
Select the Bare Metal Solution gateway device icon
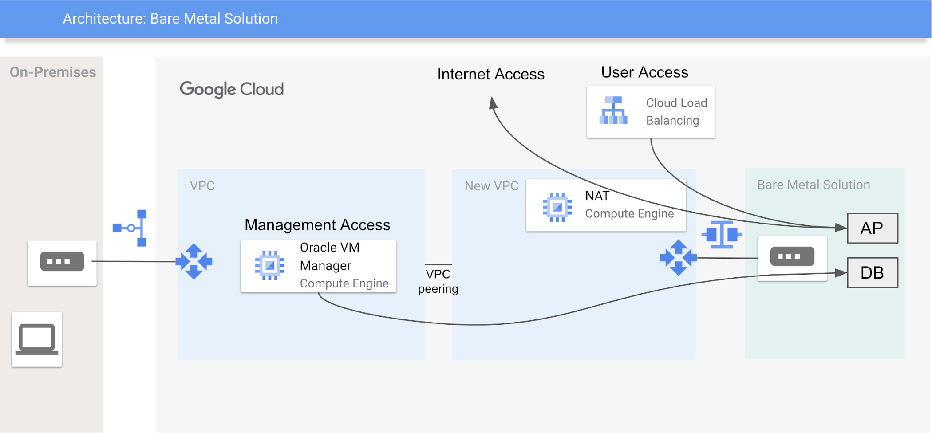pyautogui.click(x=792, y=256)
